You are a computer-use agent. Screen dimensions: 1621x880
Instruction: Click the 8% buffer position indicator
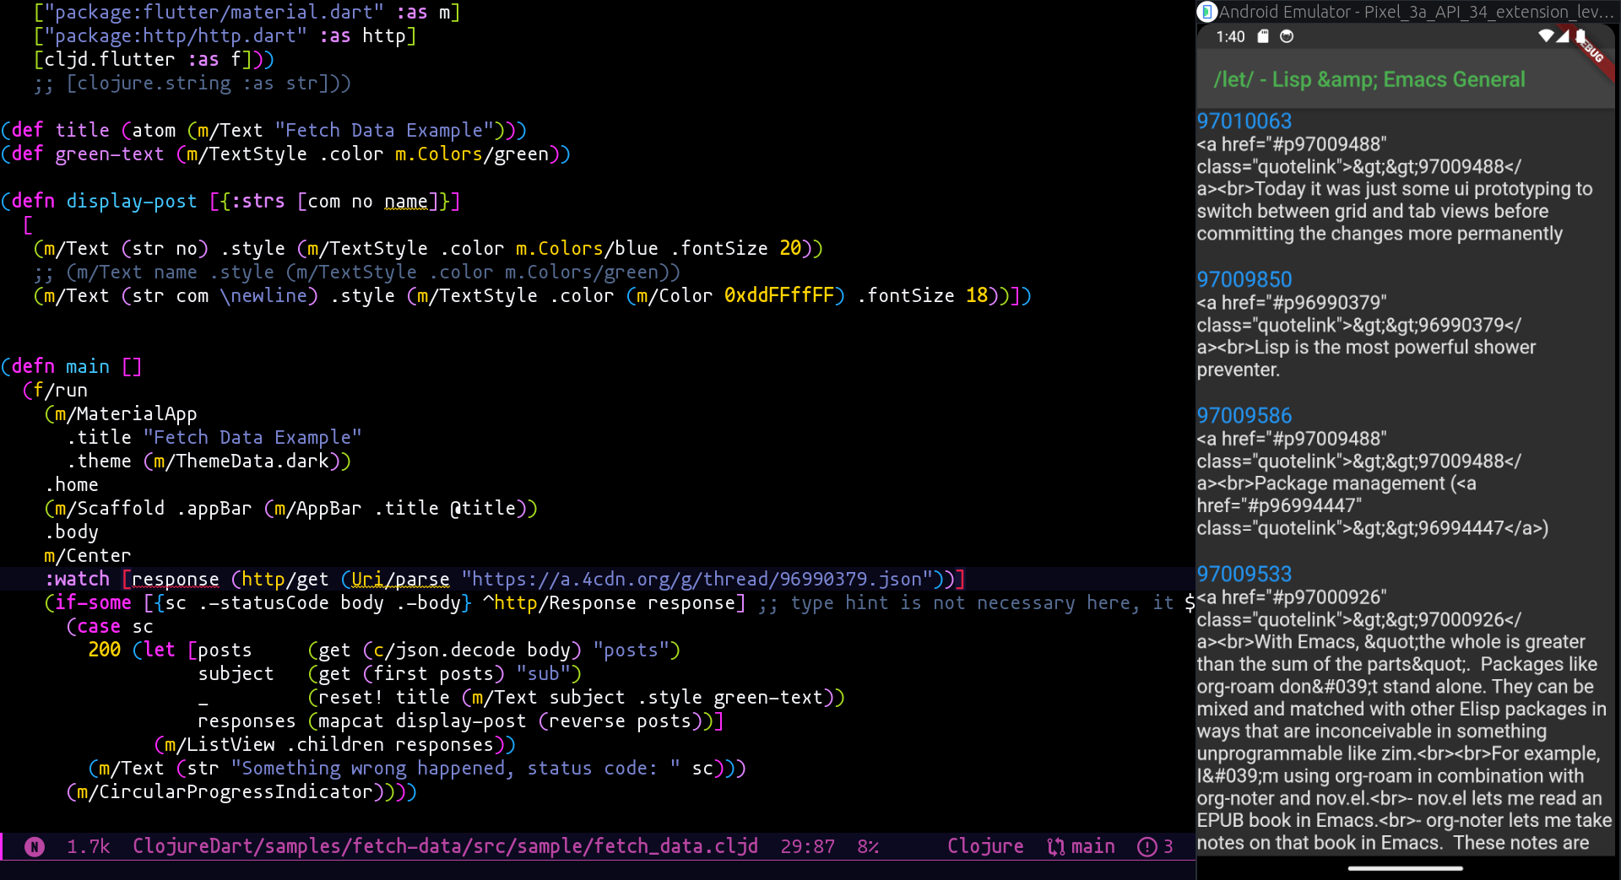pyautogui.click(x=868, y=846)
